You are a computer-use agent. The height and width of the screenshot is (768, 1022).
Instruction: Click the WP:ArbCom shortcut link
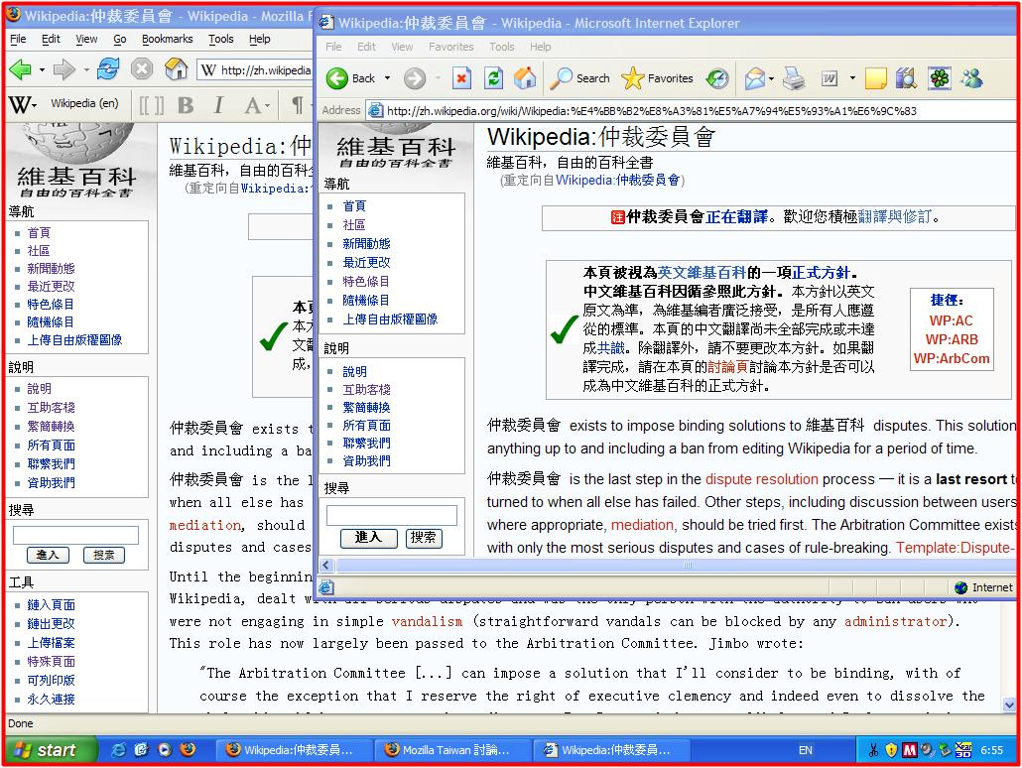coord(952,358)
